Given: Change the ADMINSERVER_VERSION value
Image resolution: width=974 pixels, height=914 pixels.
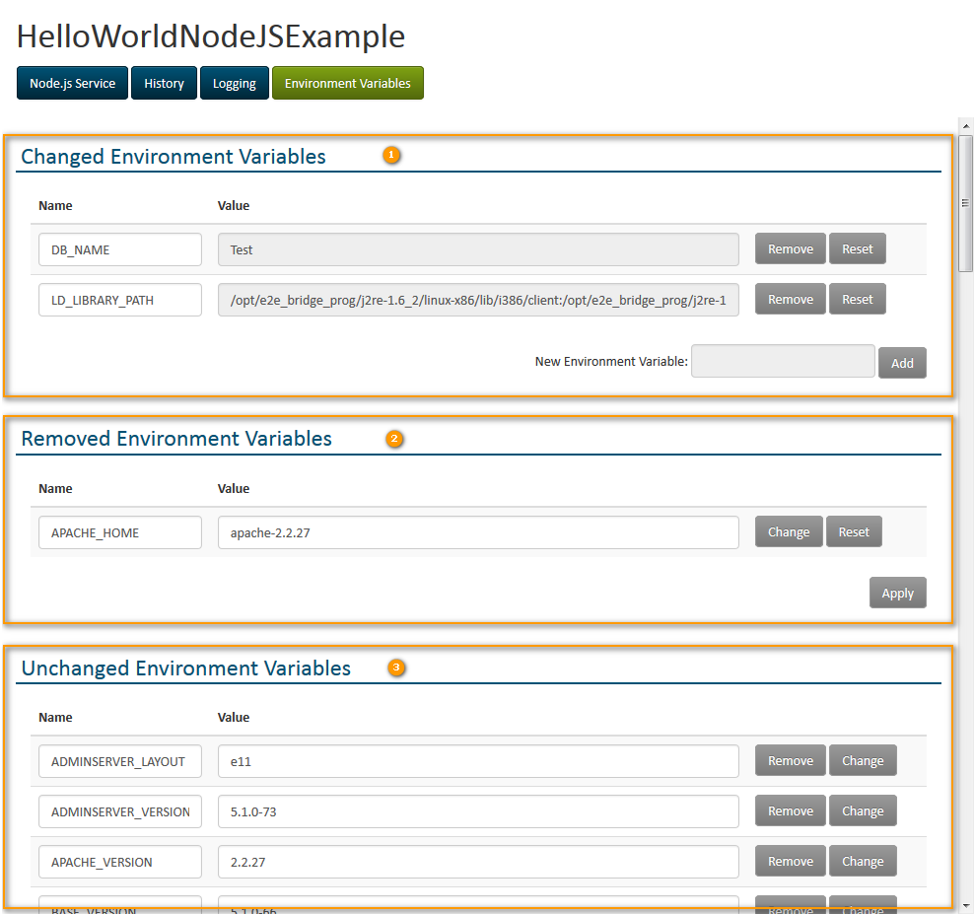Looking at the screenshot, I should tap(863, 810).
